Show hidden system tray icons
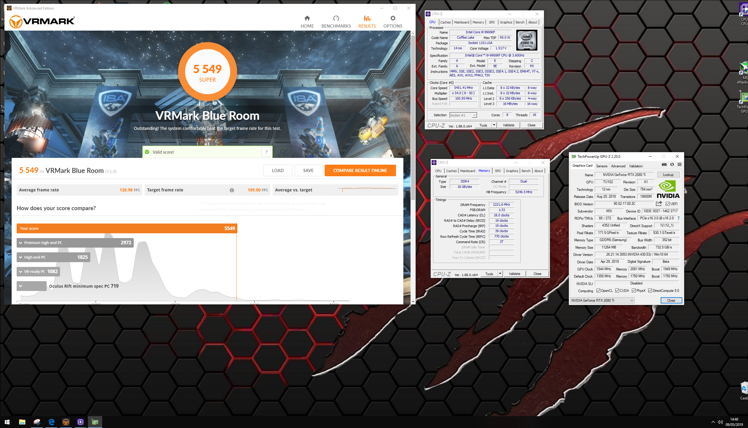 tap(713, 422)
